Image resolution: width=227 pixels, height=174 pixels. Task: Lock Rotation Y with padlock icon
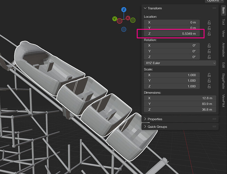(x=209, y=51)
